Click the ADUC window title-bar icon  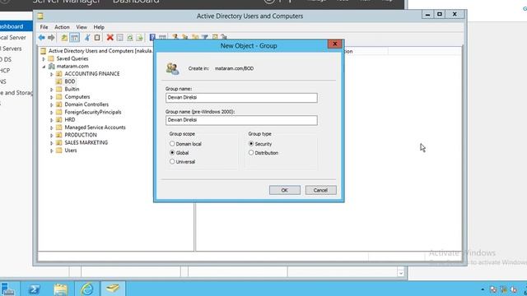click(40, 16)
